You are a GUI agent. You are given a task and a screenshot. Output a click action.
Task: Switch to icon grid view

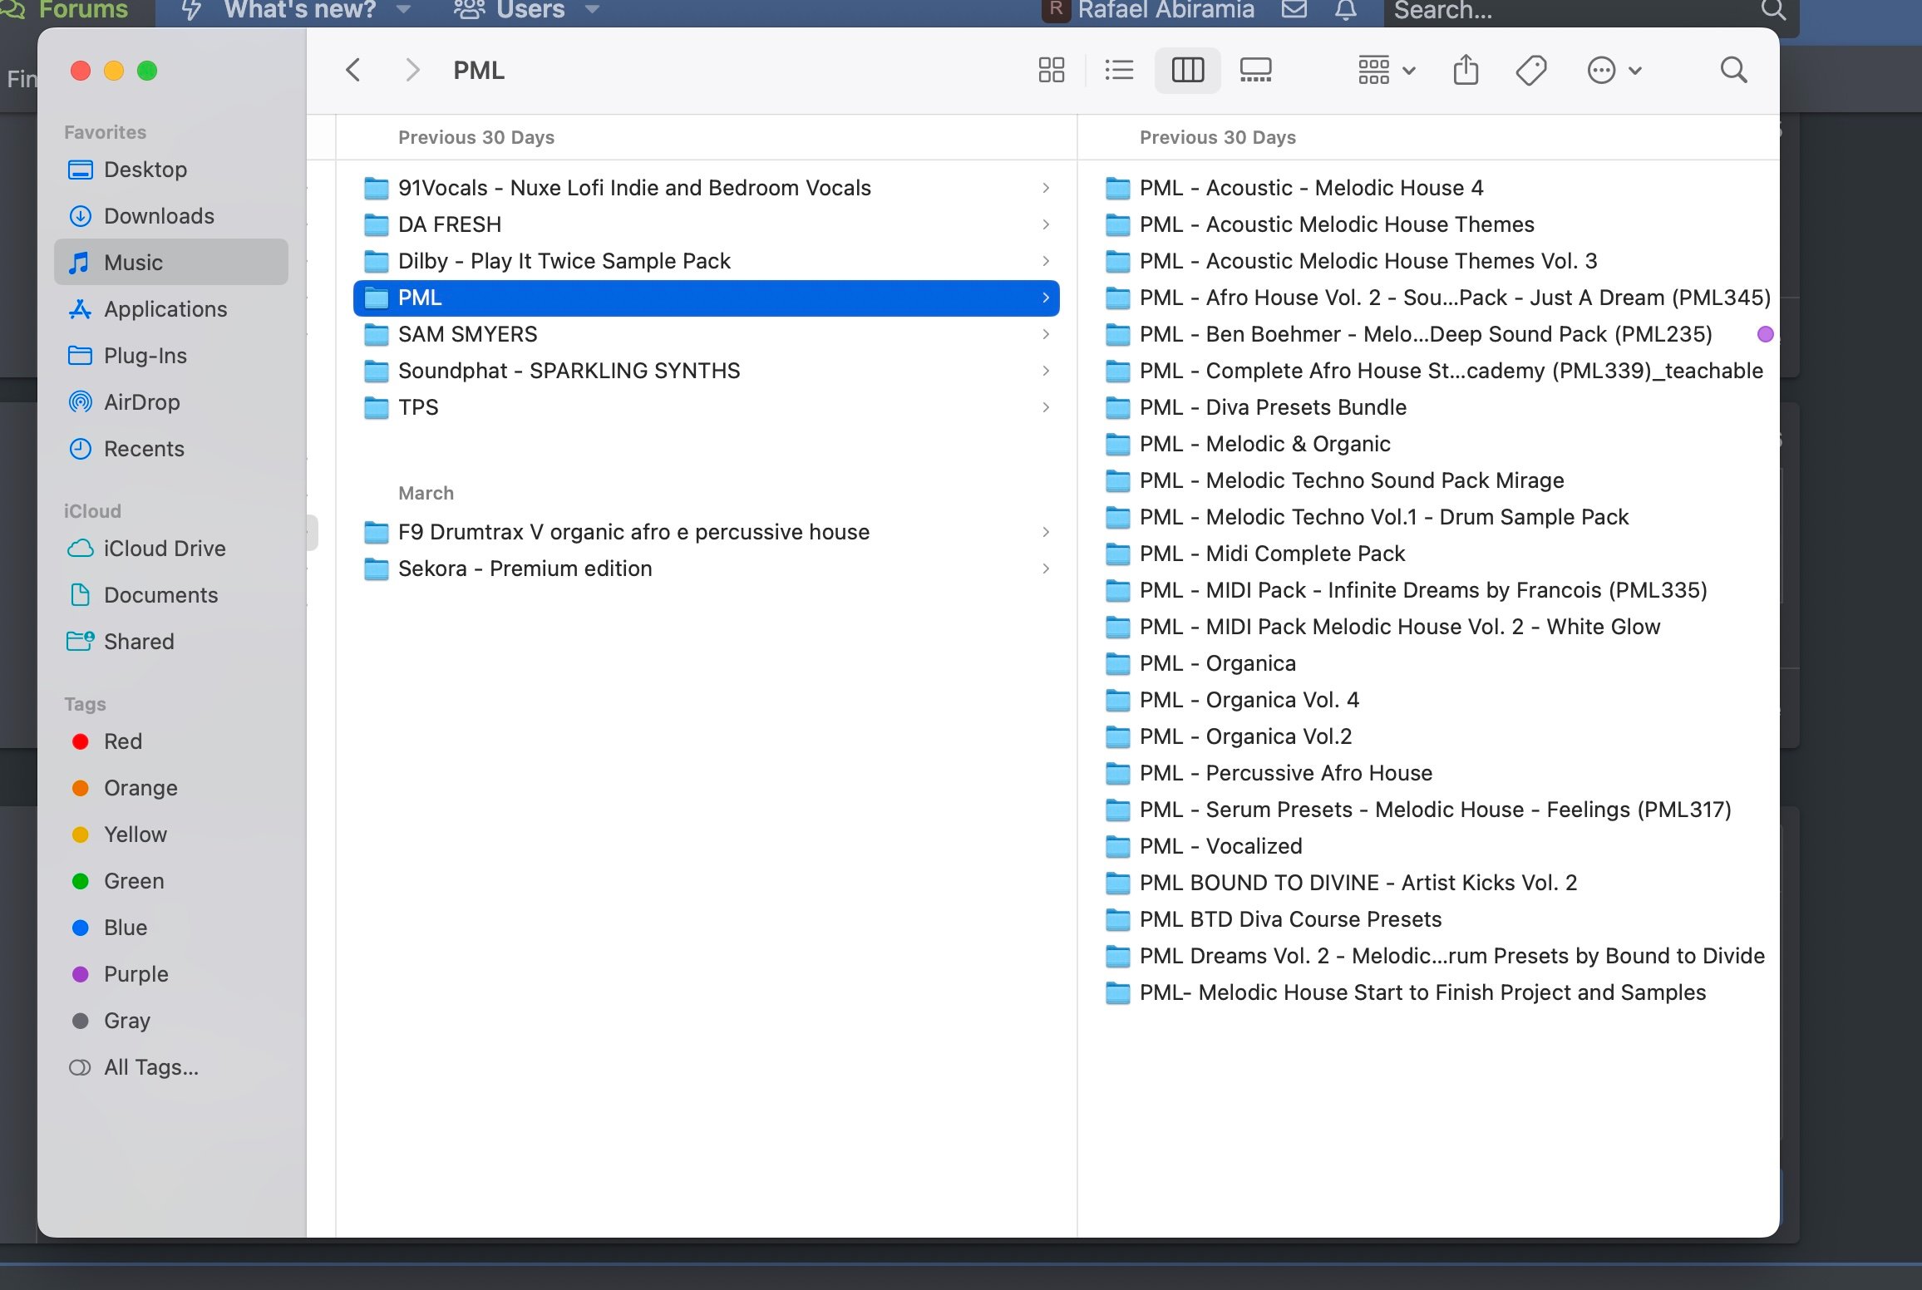[1051, 70]
